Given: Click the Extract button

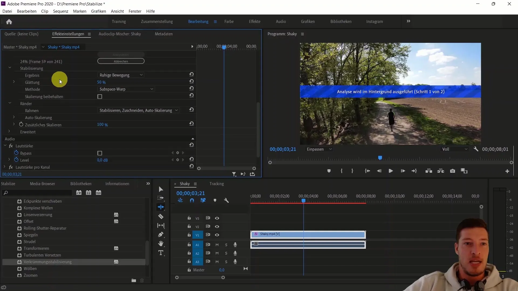Looking at the screenshot, I should [x=441, y=171].
